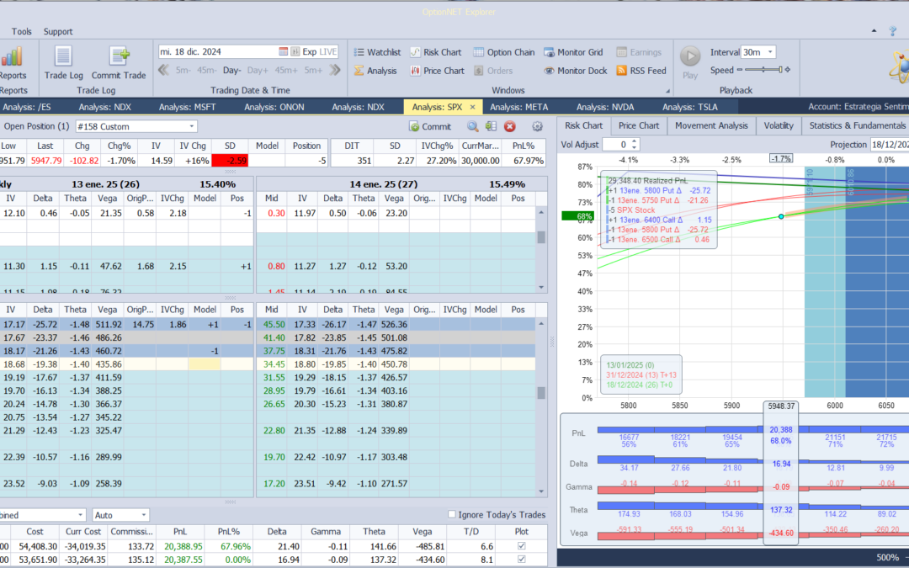Open Risk Chart from Windows ribbon group
This screenshot has width=909, height=568.
point(435,52)
